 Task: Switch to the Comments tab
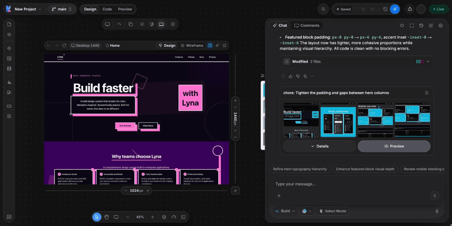pyautogui.click(x=307, y=25)
